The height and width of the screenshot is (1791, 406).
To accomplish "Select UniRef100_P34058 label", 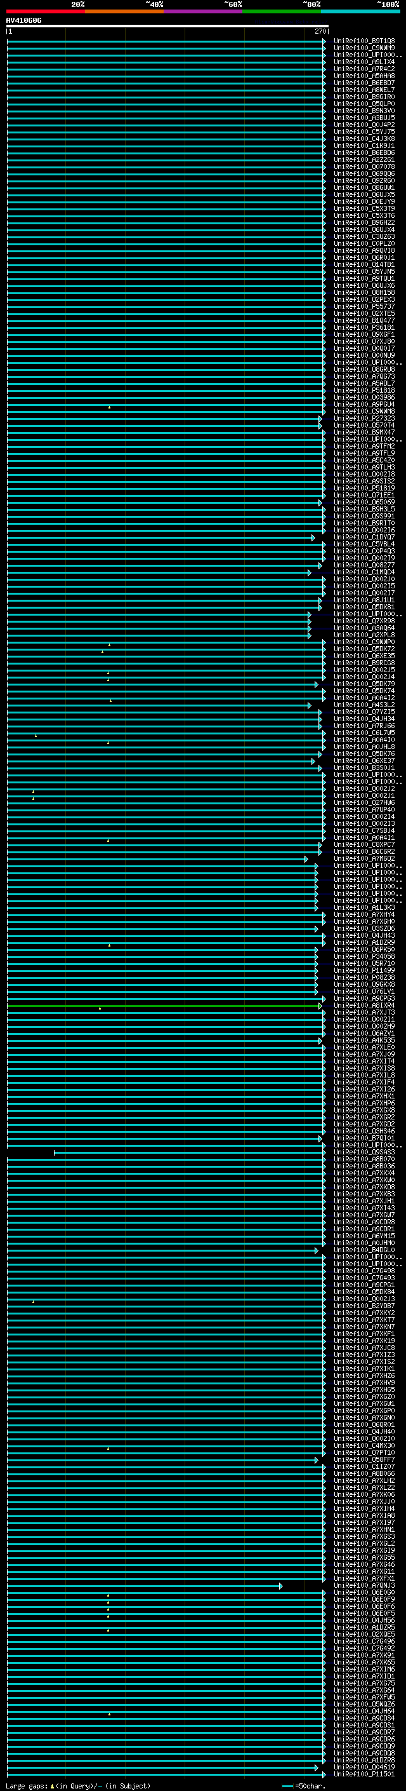I will [x=364, y=957].
